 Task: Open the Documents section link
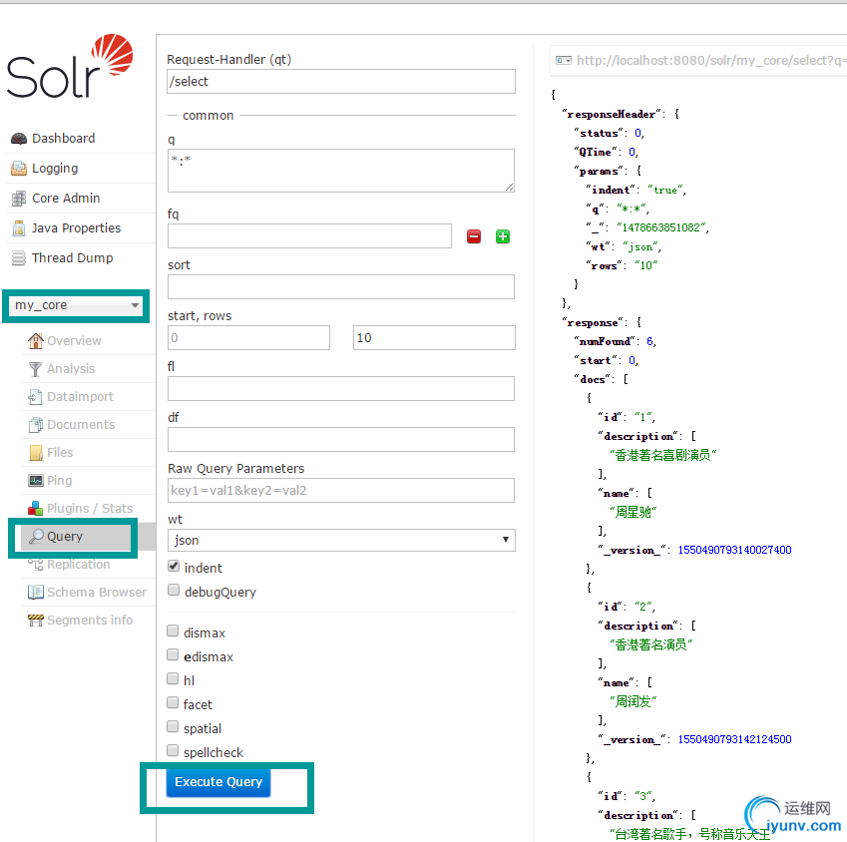(81, 425)
